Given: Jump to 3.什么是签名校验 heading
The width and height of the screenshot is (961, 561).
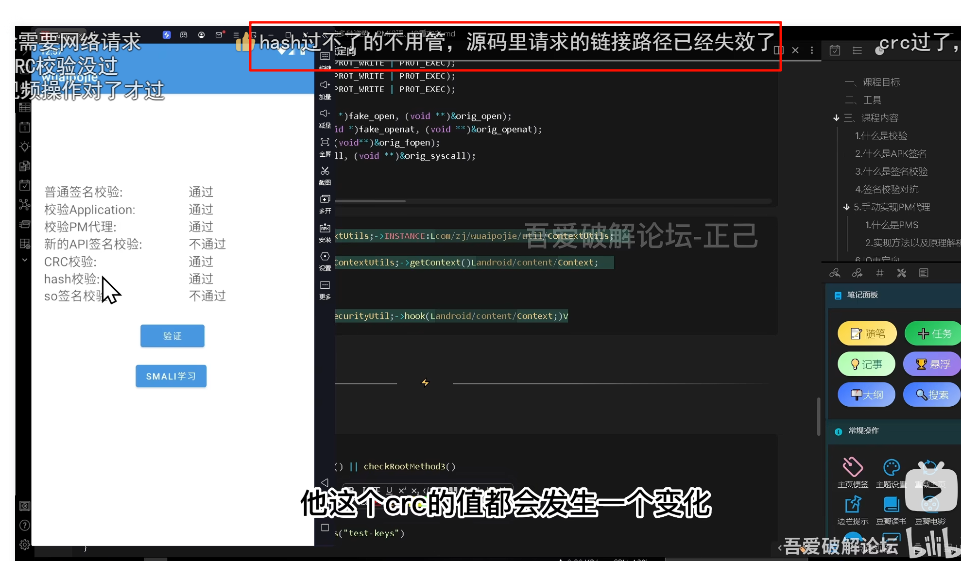Looking at the screenshot, I should 892,172.
